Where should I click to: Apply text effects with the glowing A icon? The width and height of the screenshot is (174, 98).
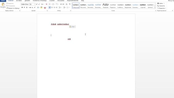[38, 7]
